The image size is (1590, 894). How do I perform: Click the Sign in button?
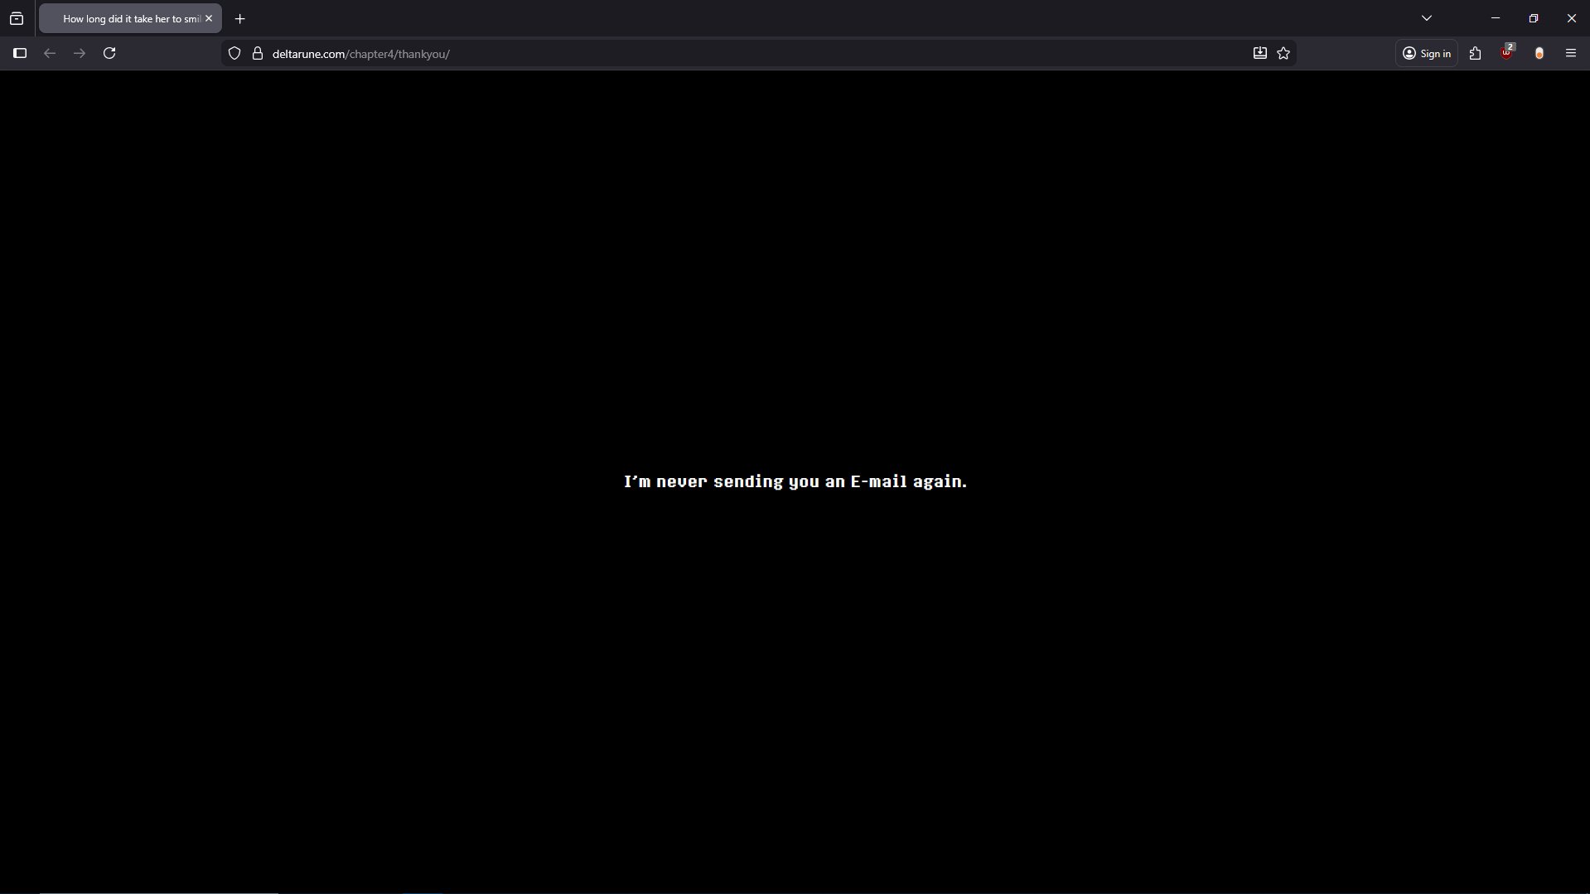click(x=1426, y=53)
